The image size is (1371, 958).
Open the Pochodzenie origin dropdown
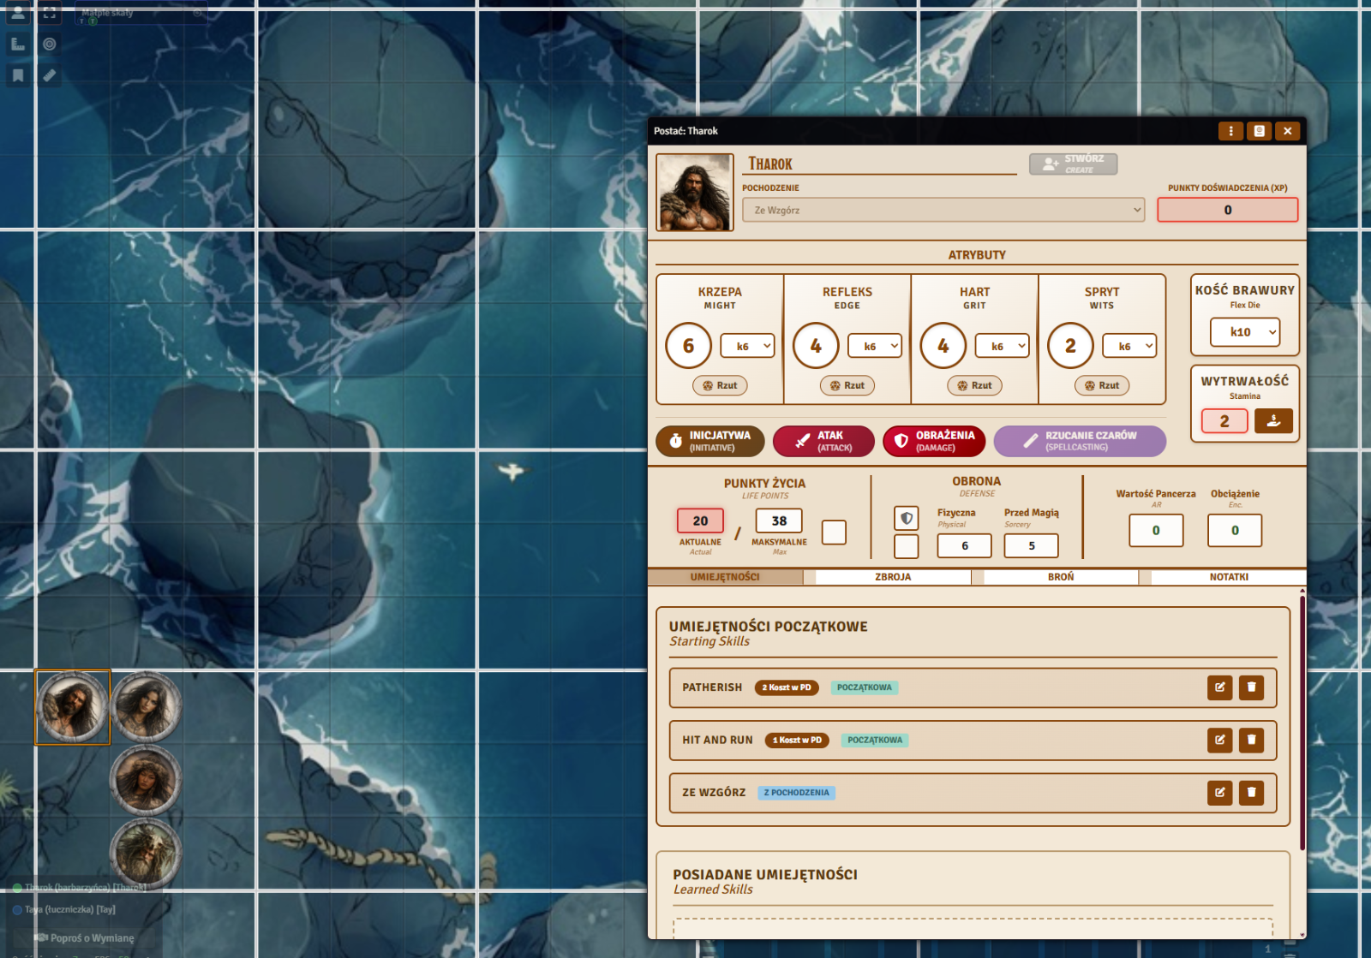click(x=943, y=210)
